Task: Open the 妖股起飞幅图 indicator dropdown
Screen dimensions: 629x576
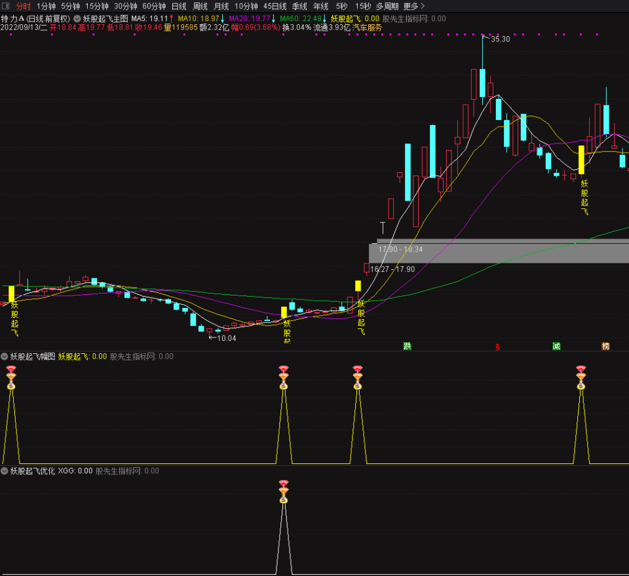Action: click(5, 356)
